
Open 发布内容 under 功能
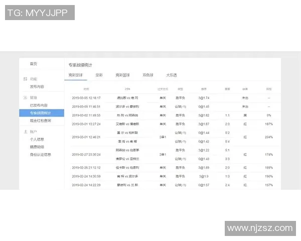coord(37,86)
